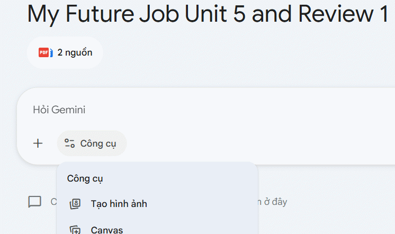Choose Canvas in the tools menu
The width and height of the screenshot is (395, 234).
(x=107, y=230)
